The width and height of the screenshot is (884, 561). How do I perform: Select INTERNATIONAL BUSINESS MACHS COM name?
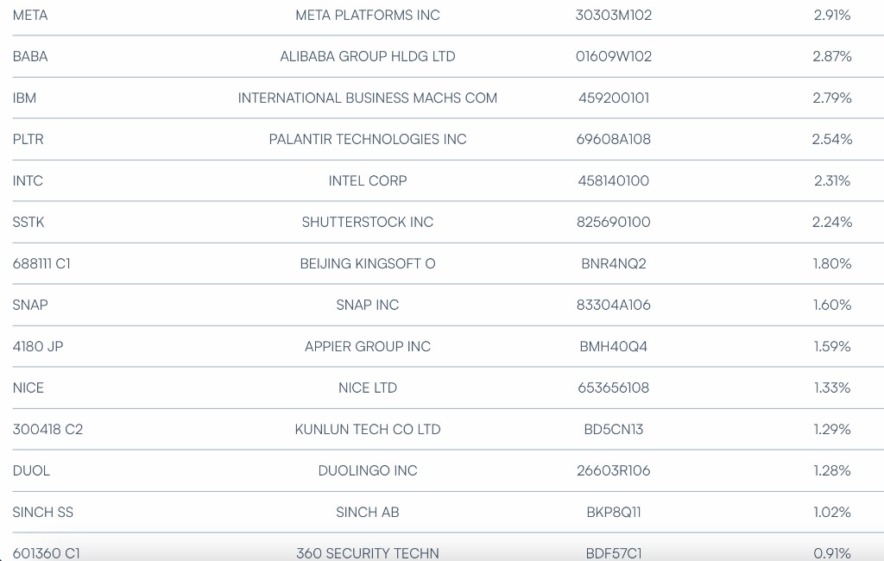pyautogui.click(x=367, y=98)
